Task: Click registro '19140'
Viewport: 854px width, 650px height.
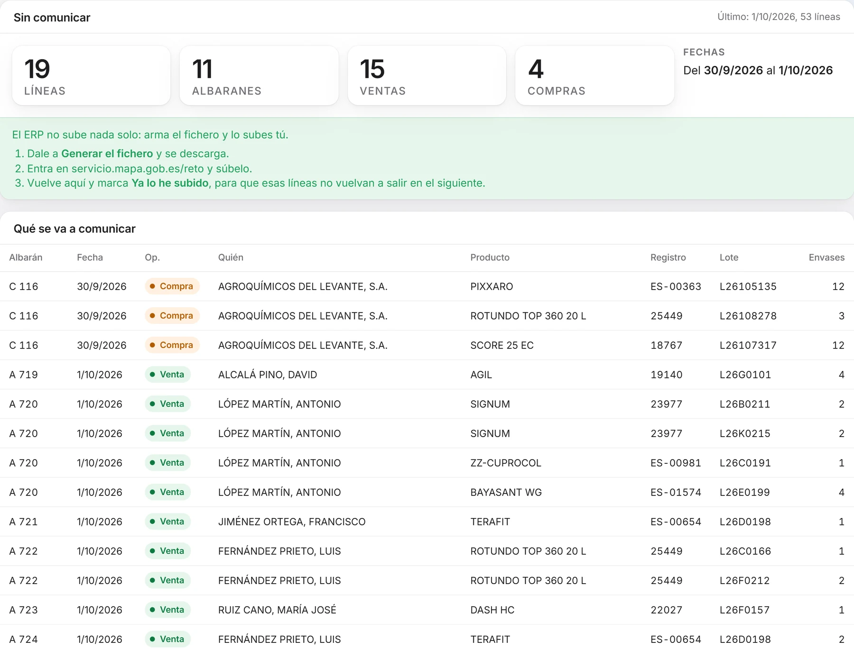Action: coord(666,375)
